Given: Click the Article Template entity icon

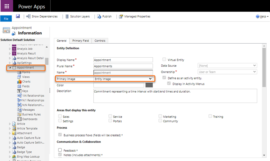Looking at the screenshot, I should point(14,128).
